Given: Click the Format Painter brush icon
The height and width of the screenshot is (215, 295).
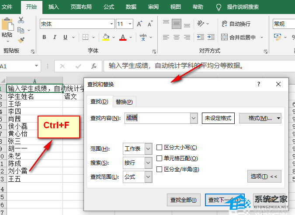Looking at the screenshot, I should tap(21, 40).
